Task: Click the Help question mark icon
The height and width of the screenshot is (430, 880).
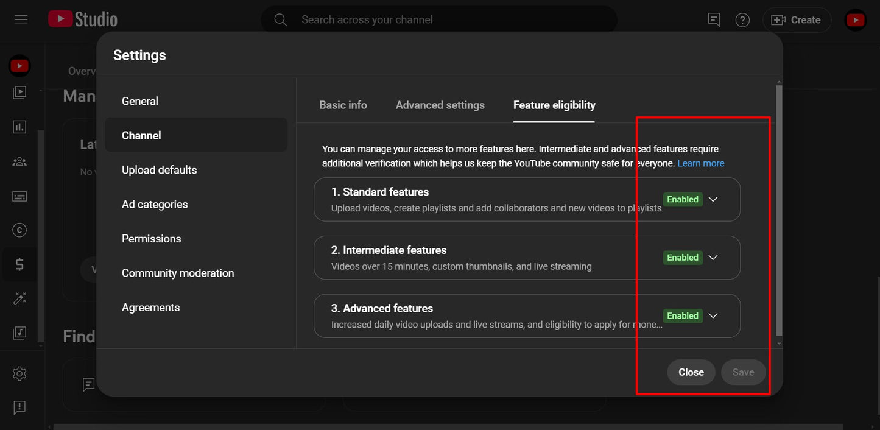Action: [742, 20]
